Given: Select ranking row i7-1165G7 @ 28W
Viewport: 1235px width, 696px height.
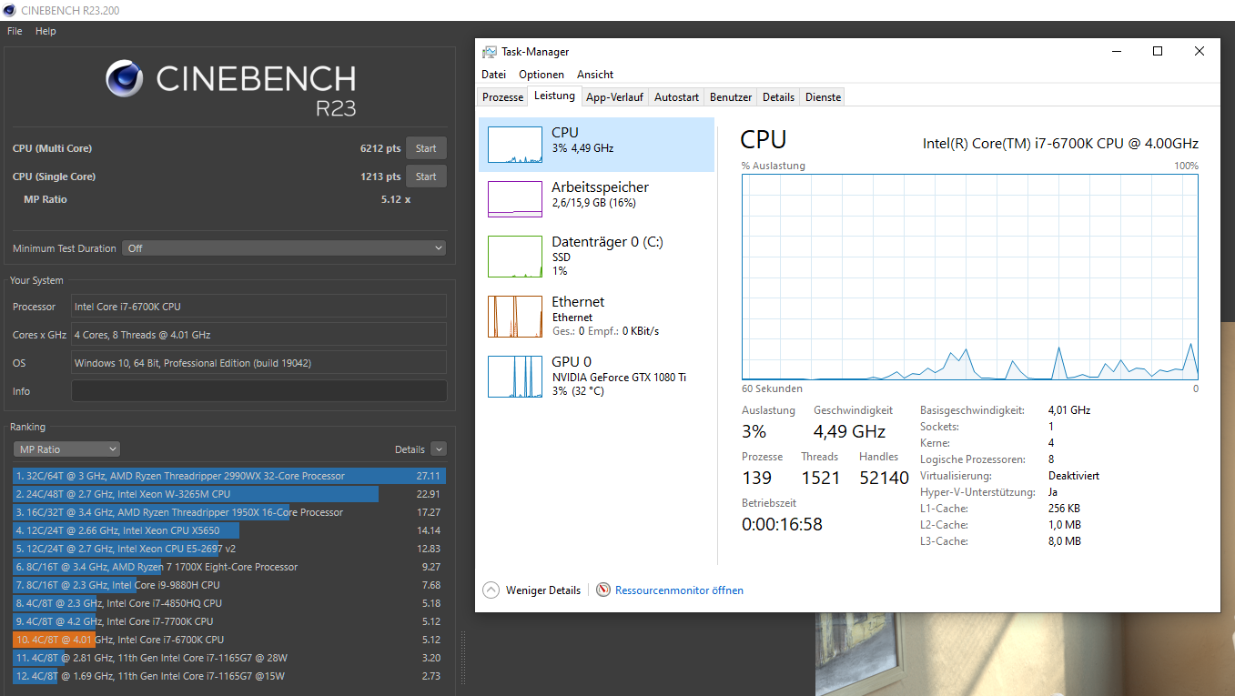Looking at the screenshot, I should [x=229, y=658].
